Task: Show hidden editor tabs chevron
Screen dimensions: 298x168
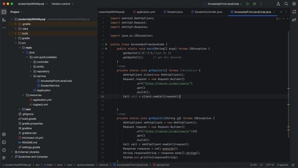Action: 281,12
